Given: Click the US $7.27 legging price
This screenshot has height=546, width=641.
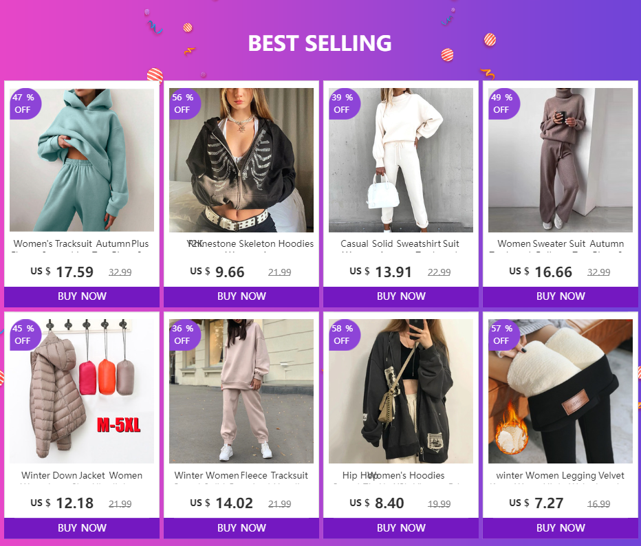Looking at the screenshot, I should (x=546, y=503).
